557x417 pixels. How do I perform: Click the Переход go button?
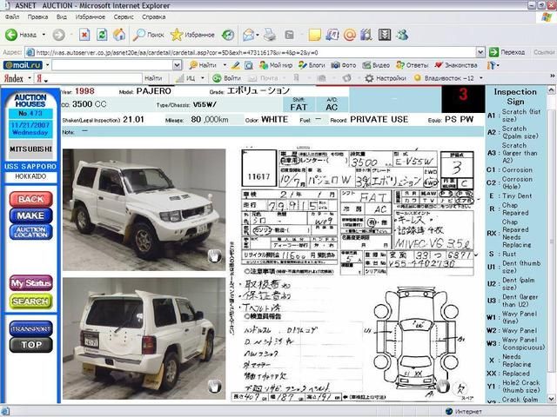click(507, 52)
